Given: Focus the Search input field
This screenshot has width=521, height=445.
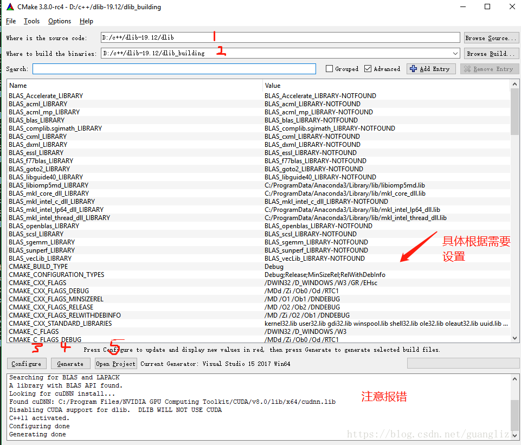Looking at the screenshot, I should [174, 69].
